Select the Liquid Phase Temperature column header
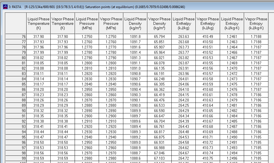The image size is (274, 163). (x=38, y=24)
